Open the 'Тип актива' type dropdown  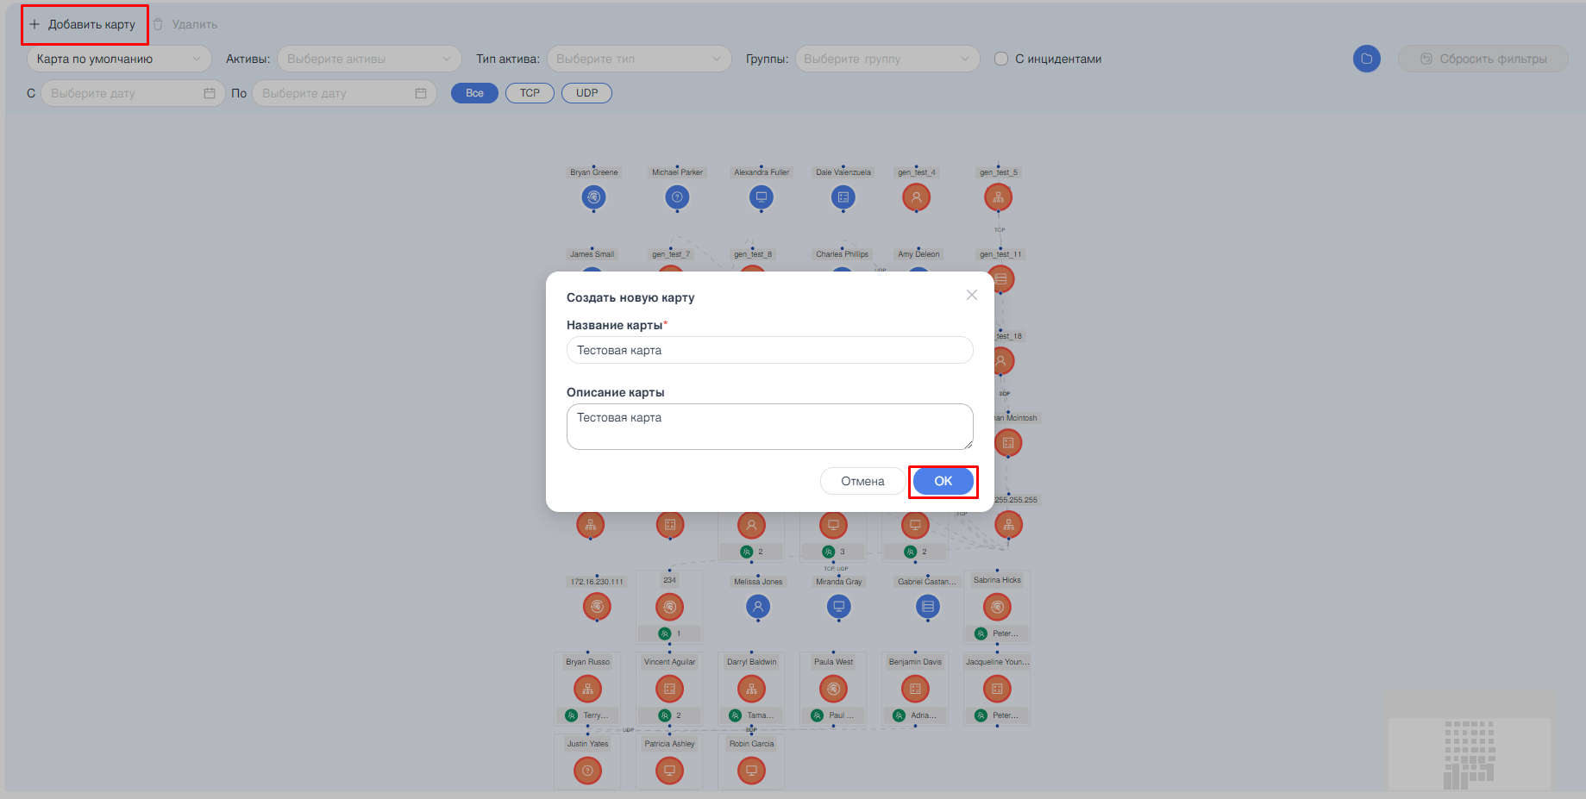(638, 59)
